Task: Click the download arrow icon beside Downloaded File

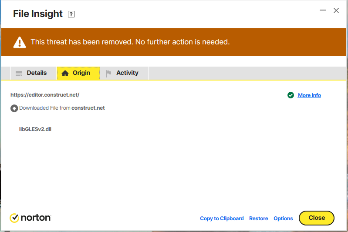Action: pos(14,108)
